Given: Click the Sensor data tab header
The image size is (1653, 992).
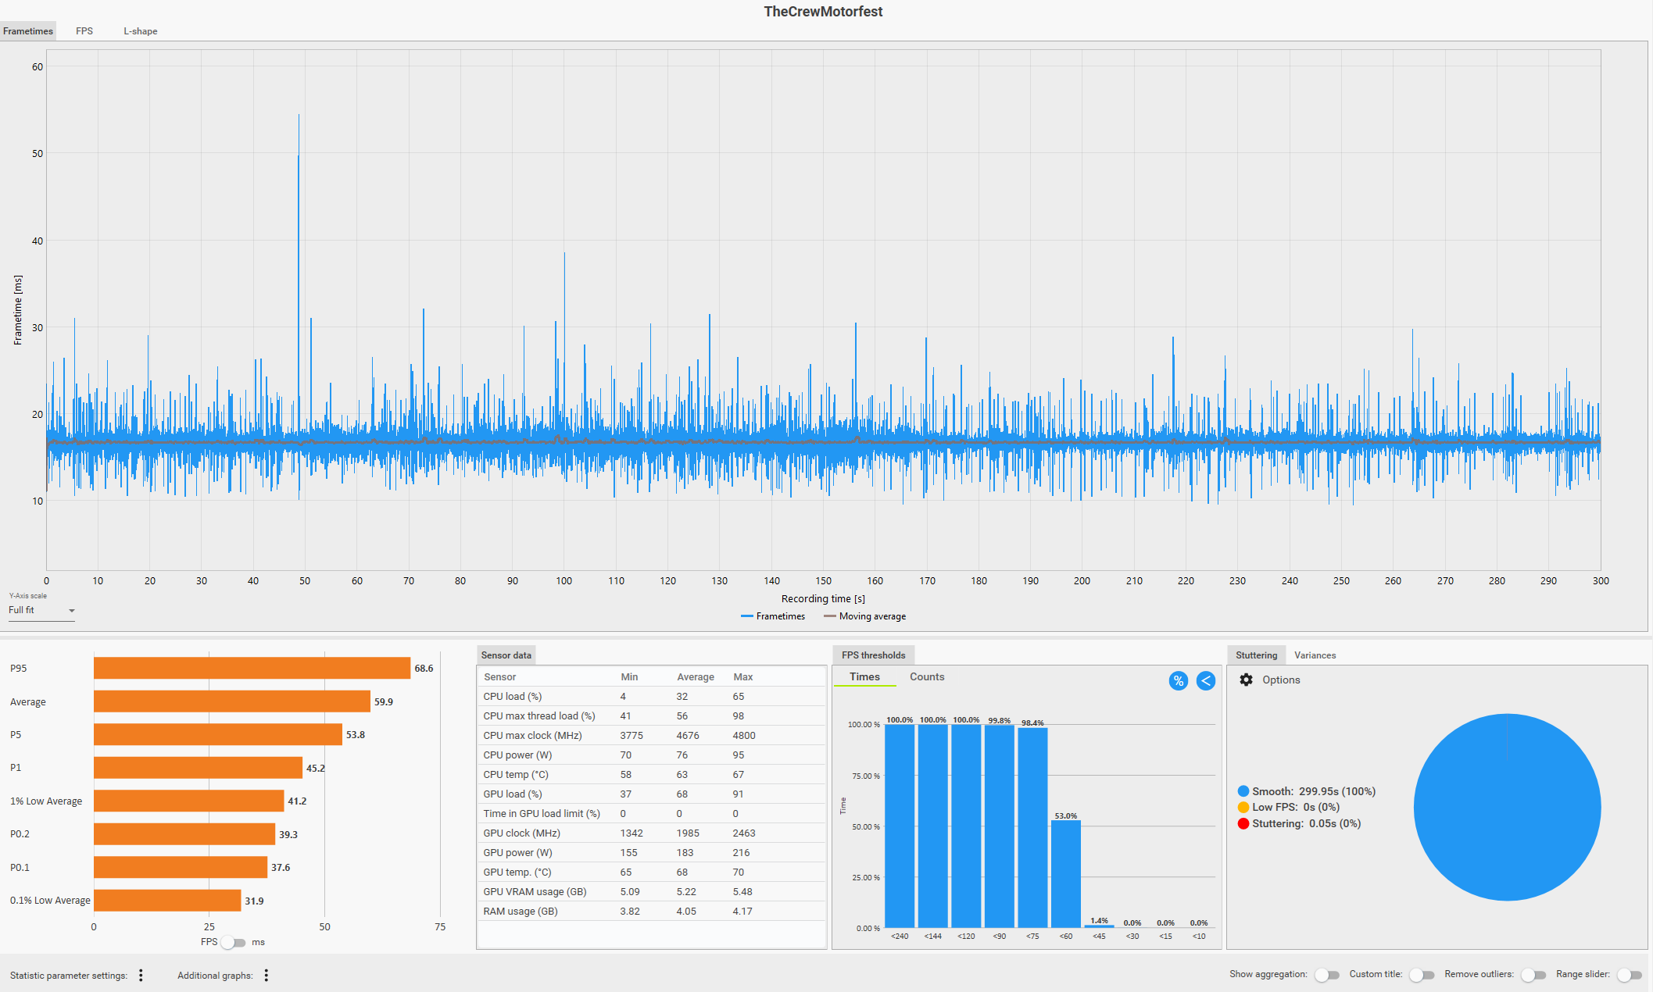Looking at the screenshot, I should [506, 655].
